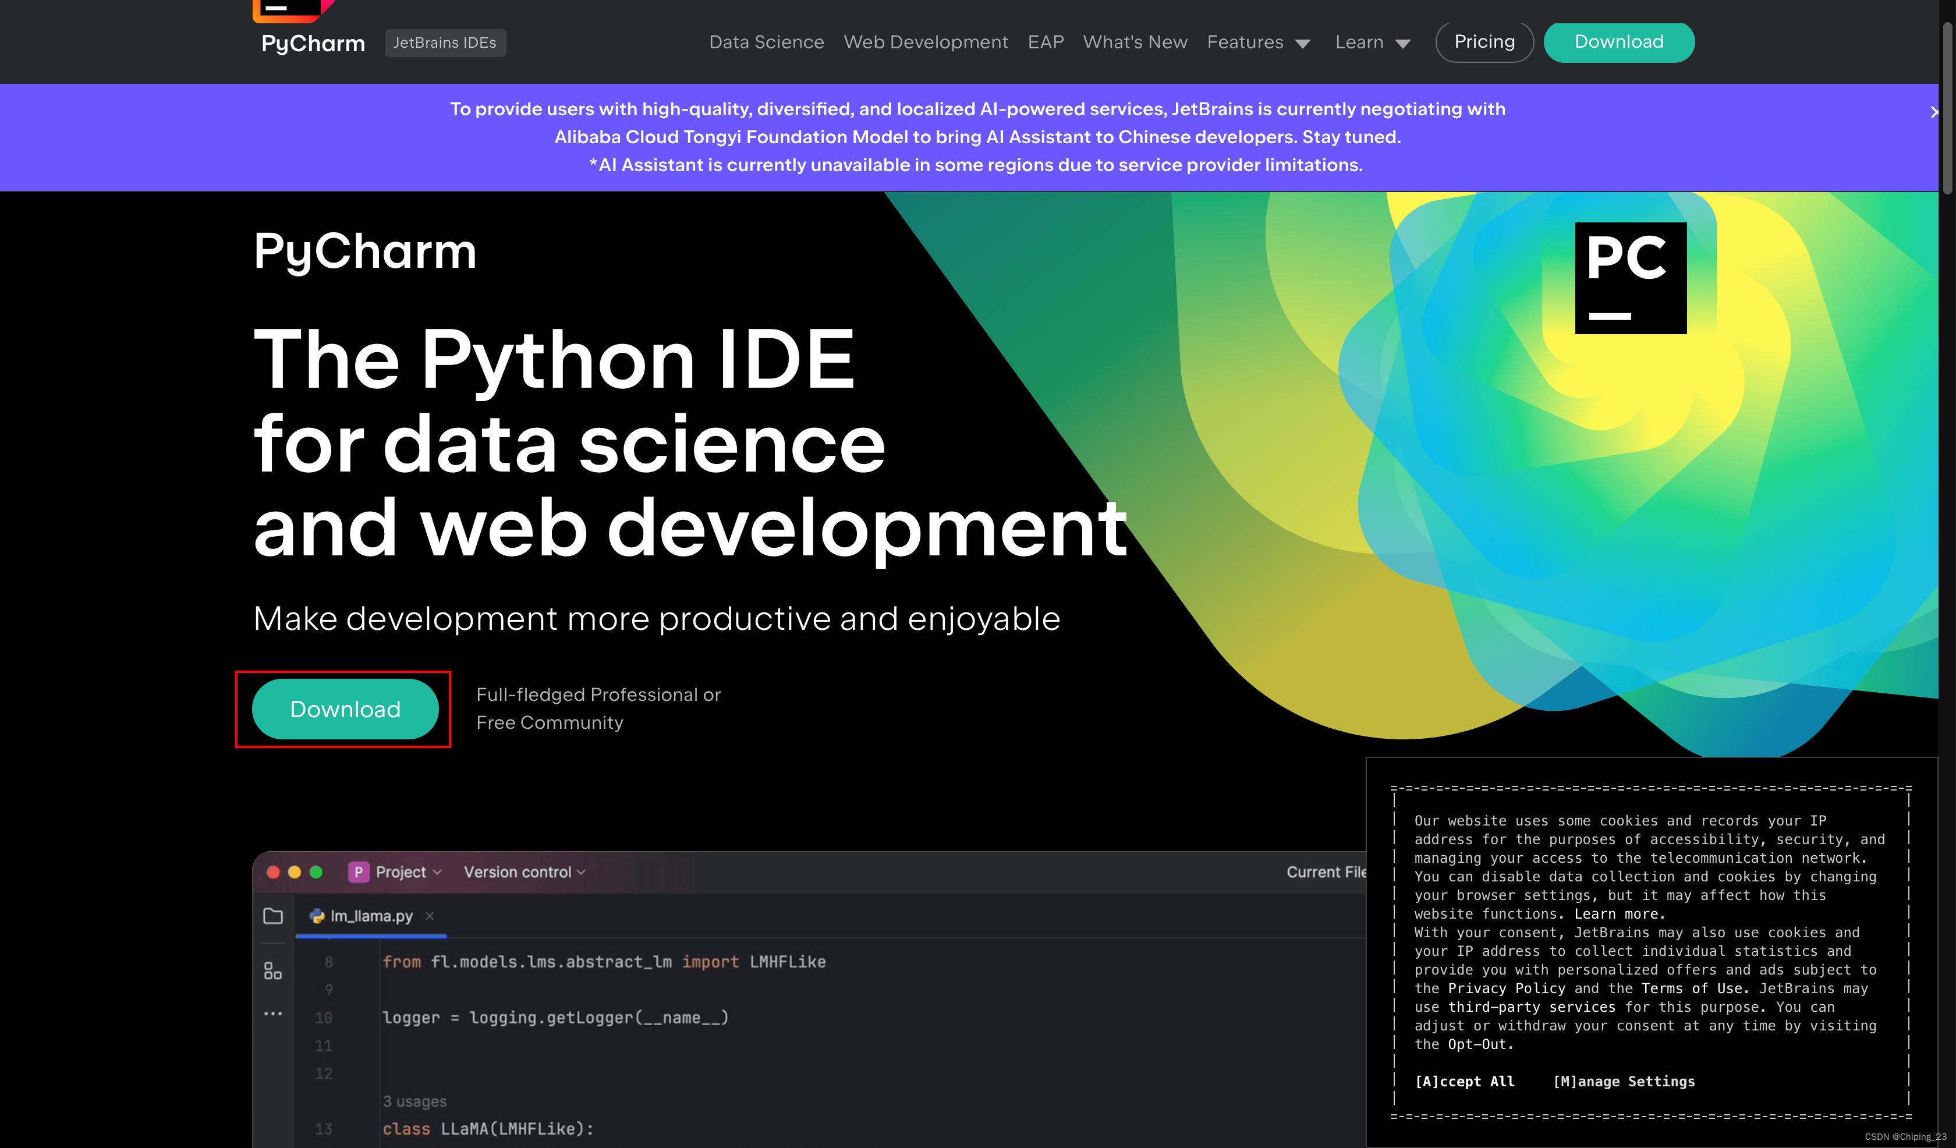The width and height of the screenshot is (1956, 1148).
Task: Click [M]anage Settings option
Action: [x=1624, y=1081]
